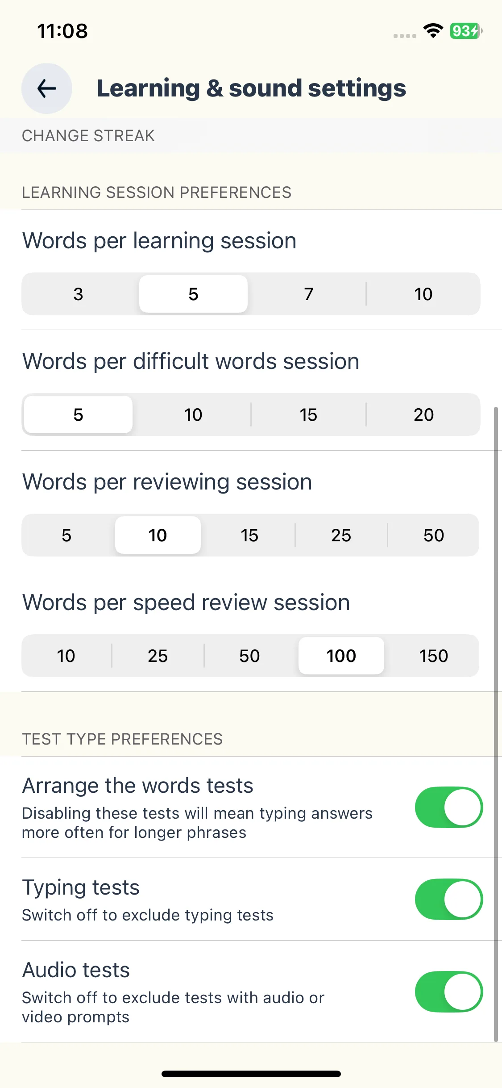Open the CHANGE STREAK section
This screenshot has width=502, height=1088.
click(x=251, y=135)
